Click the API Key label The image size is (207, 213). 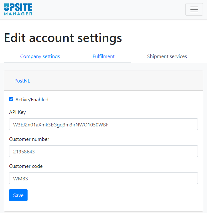click(17, 112)
